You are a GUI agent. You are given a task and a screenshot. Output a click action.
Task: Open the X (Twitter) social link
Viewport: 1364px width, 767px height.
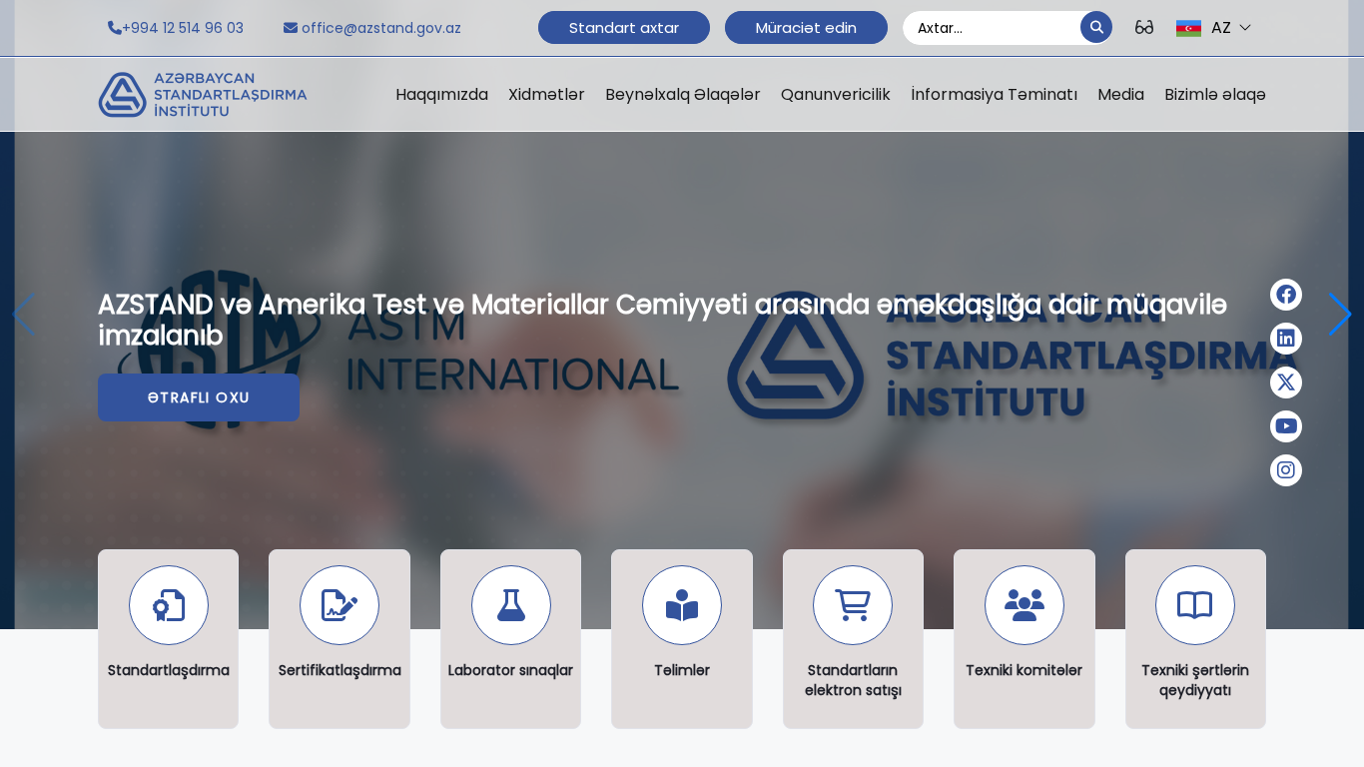1286,383
